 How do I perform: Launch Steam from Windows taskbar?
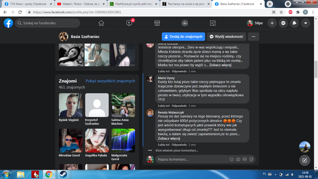click(x=62, y=174)
